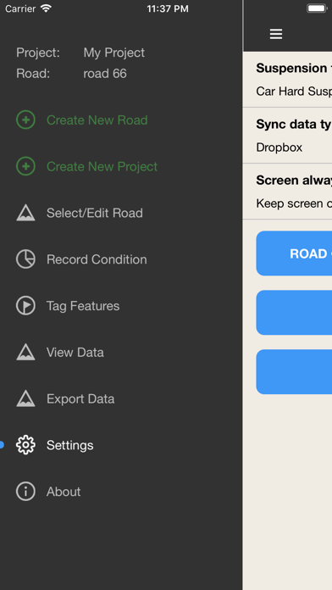332x590 pixels.
Task: Tap the 'Dropbox' sync value
Action: coord(279,147)
